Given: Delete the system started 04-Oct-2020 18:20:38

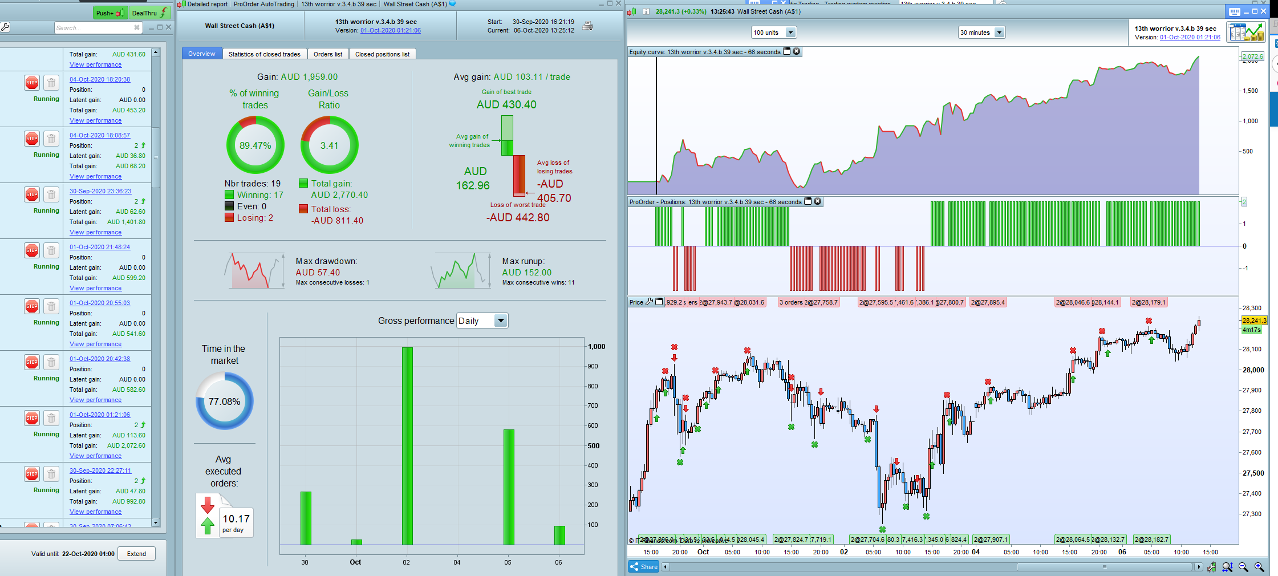Looking at the screenshot, I should point(51,83).
